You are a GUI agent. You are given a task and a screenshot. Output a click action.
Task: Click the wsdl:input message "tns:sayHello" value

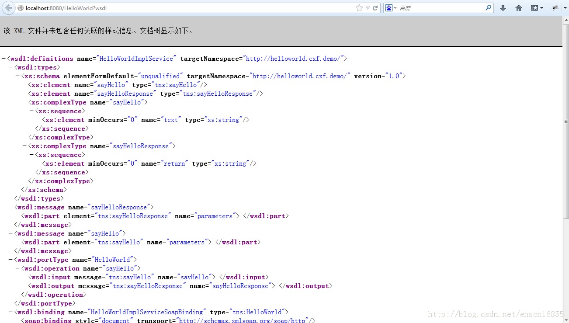pos(129,277)
